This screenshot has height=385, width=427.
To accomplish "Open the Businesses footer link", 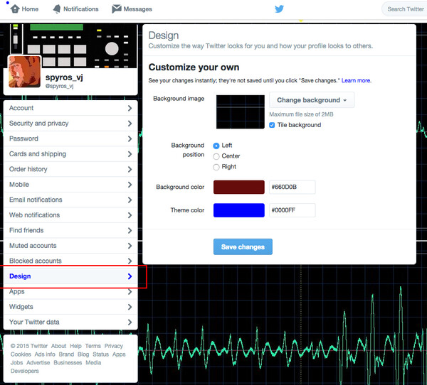I will pos(68,363).
